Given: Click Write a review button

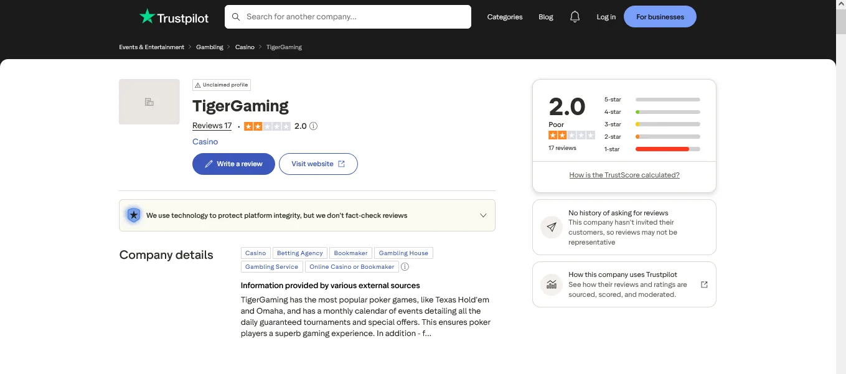Looking at the screenshot, I should click(x=233, y=164).
